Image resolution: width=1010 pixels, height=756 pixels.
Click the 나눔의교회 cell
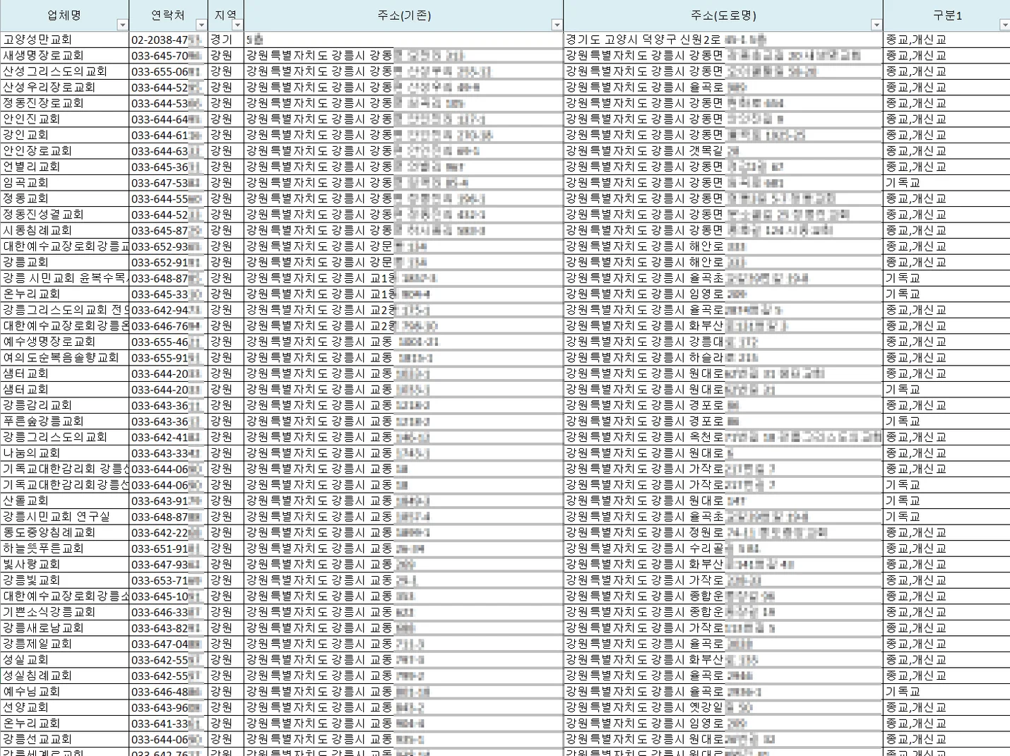point(64,452)
